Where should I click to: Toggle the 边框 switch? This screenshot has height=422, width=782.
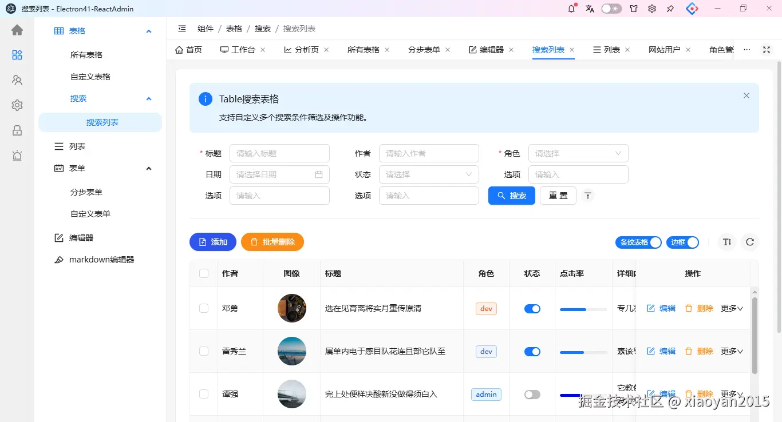tap(682, 242)
